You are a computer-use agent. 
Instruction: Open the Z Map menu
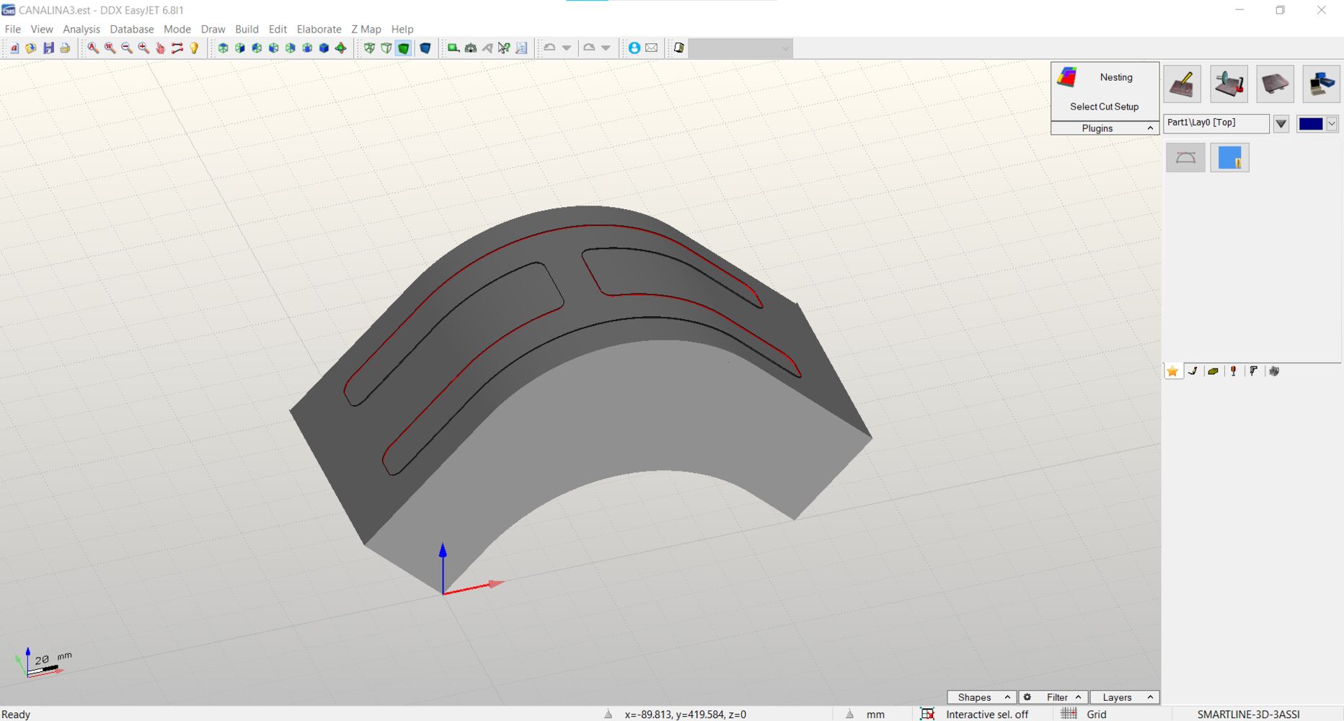click(x=366, y=29)
